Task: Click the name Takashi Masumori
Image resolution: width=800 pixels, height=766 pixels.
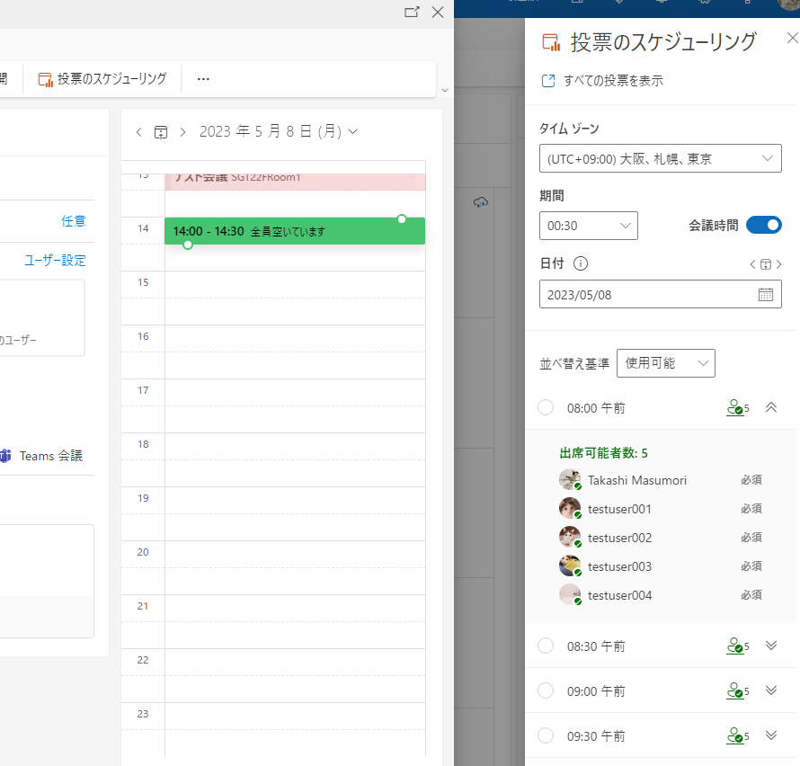Action: pos(637,480)
